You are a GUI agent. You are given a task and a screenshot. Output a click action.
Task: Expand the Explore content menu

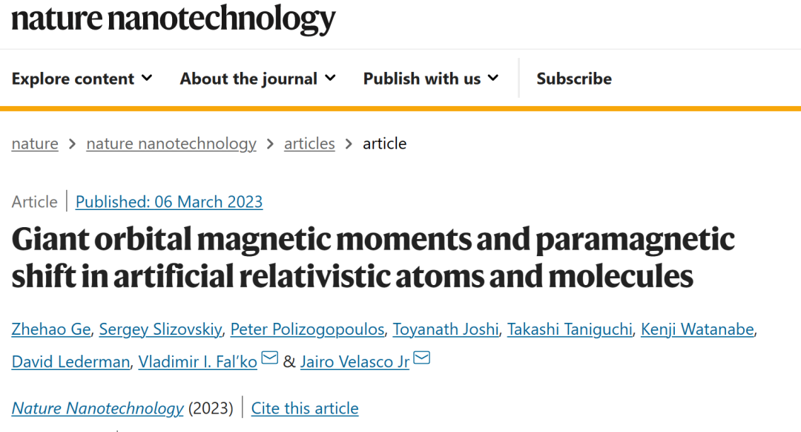coord(82,79)
